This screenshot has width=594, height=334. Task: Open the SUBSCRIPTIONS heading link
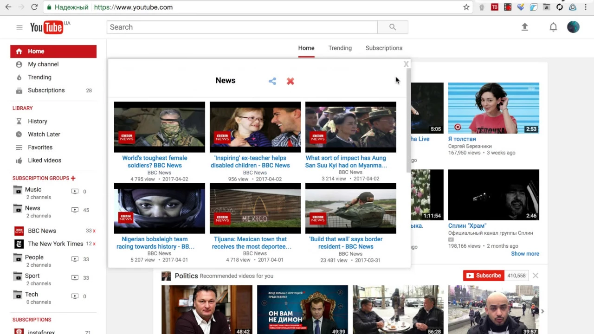point(32,320)
